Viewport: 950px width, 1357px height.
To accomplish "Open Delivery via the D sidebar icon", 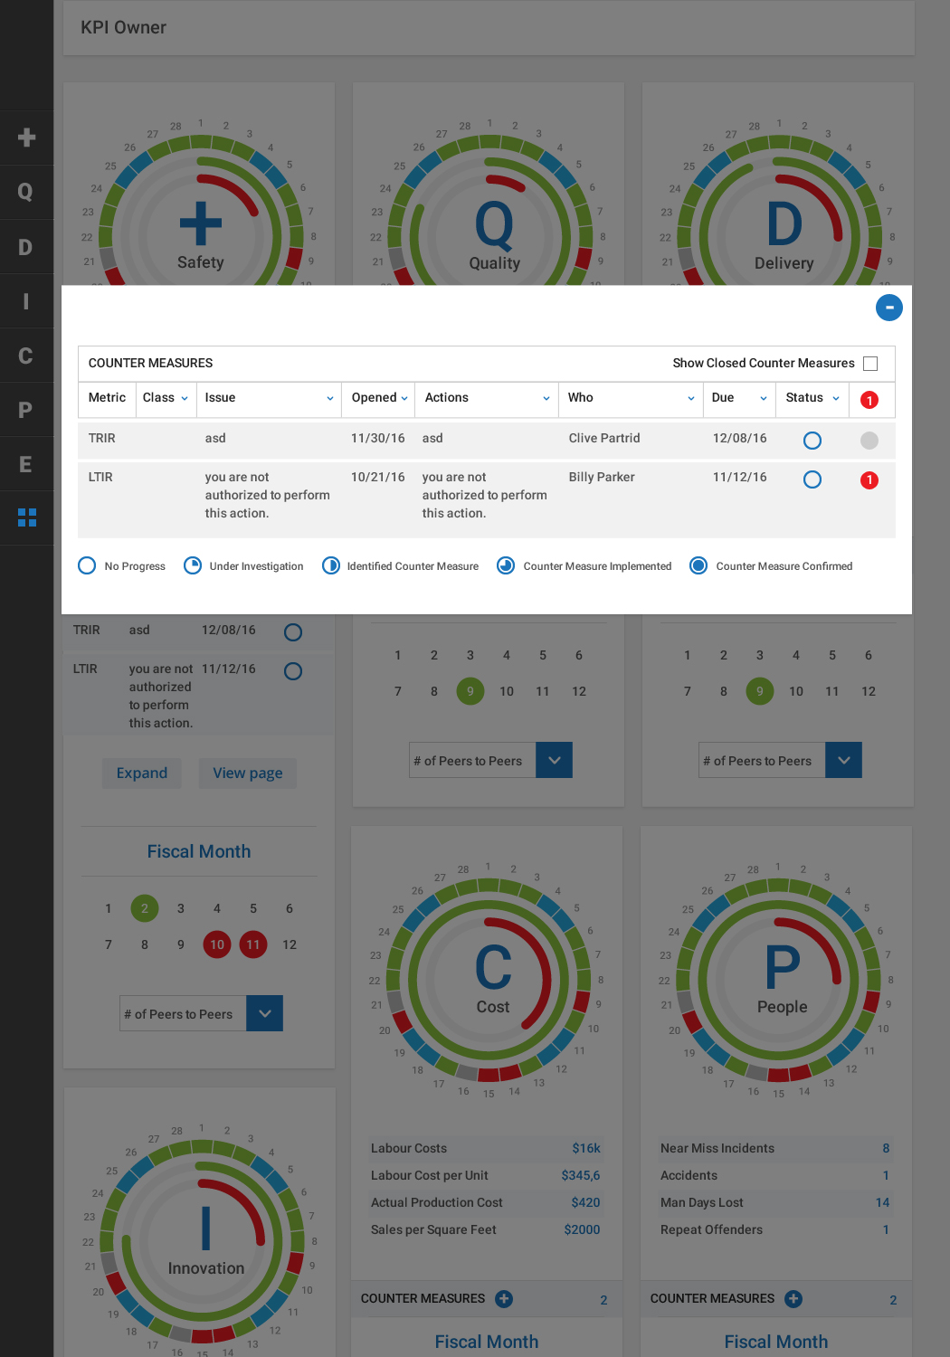I will [26, 247].
